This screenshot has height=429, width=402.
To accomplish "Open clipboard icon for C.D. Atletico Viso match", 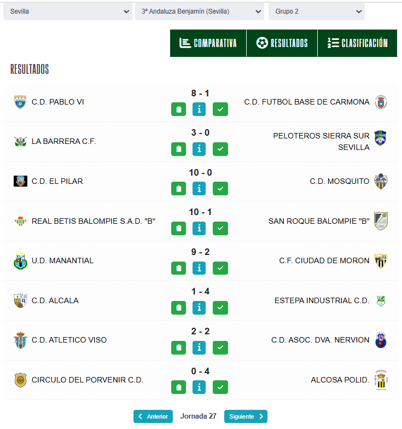I will click(178, 348).
